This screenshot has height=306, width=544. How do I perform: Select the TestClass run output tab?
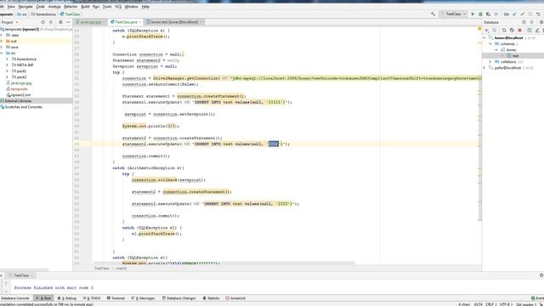coord(20,275)
